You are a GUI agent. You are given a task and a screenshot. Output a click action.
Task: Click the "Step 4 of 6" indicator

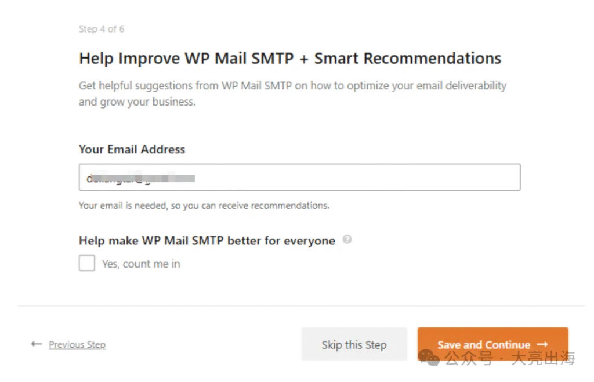pyautogui.click(x=101, y=29)
